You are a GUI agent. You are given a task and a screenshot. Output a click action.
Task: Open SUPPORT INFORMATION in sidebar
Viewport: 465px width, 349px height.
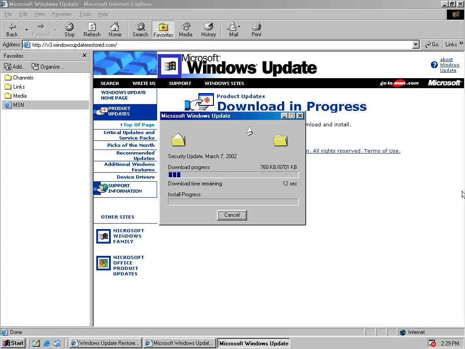(125, 189)
